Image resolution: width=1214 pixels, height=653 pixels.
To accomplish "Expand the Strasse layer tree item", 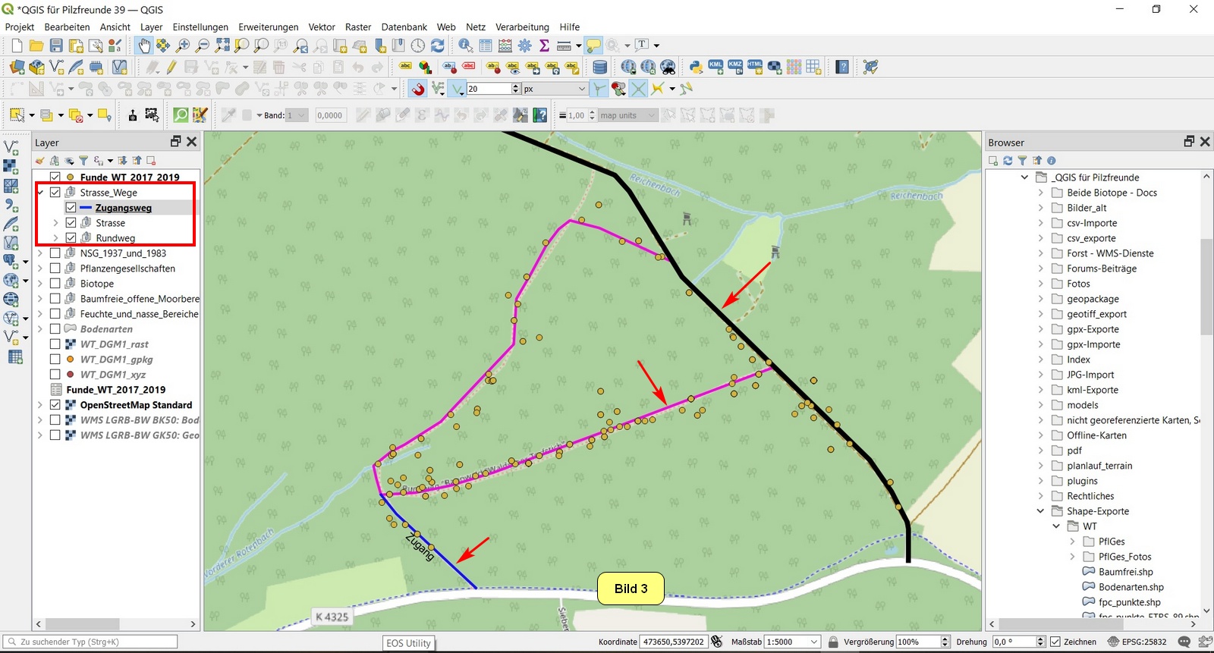I will tap(55, 223).
